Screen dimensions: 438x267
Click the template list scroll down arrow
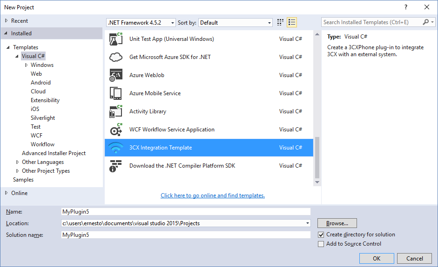point(317,182)
